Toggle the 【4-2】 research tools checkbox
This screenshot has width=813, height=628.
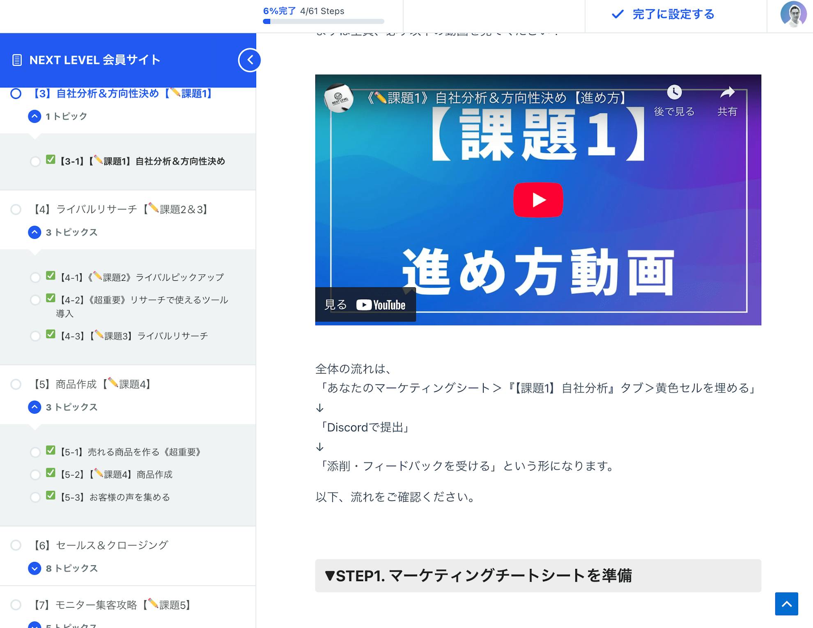(51, 298)
